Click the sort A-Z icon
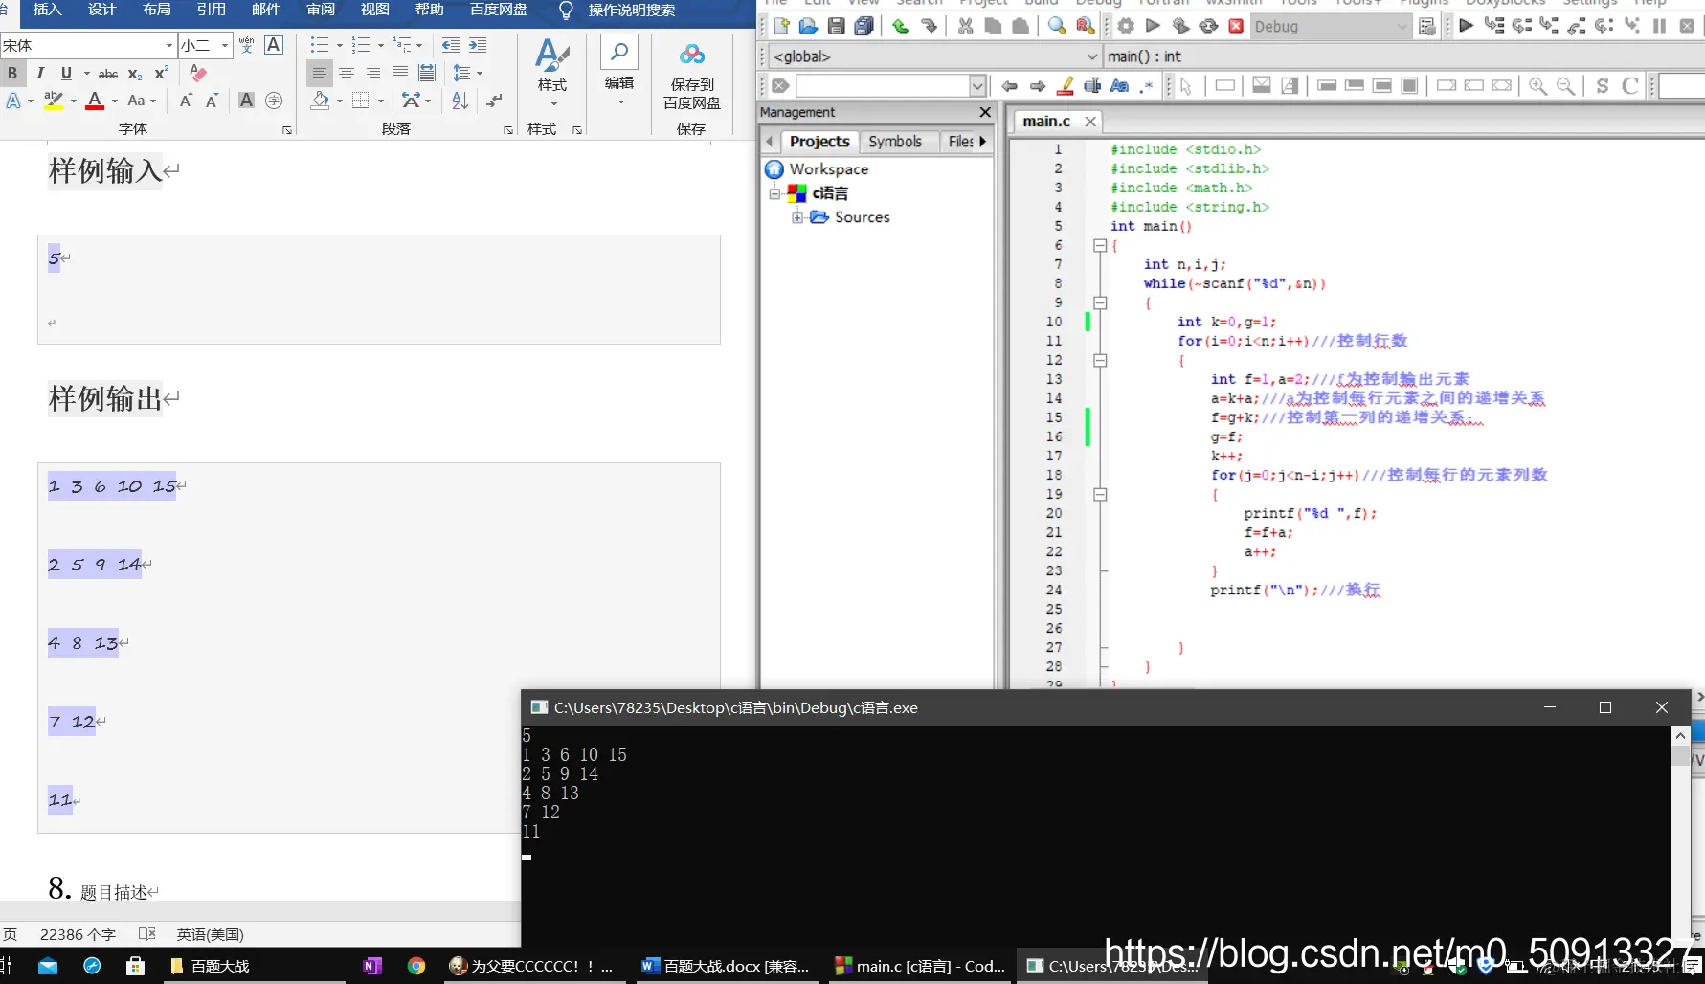1705x984 pixels. (x=460, y=101)
